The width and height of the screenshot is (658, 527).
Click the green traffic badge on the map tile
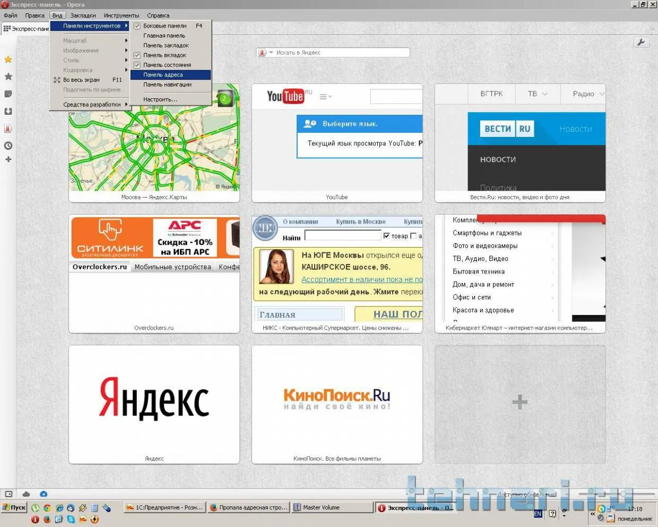click(x=224, y=98)
